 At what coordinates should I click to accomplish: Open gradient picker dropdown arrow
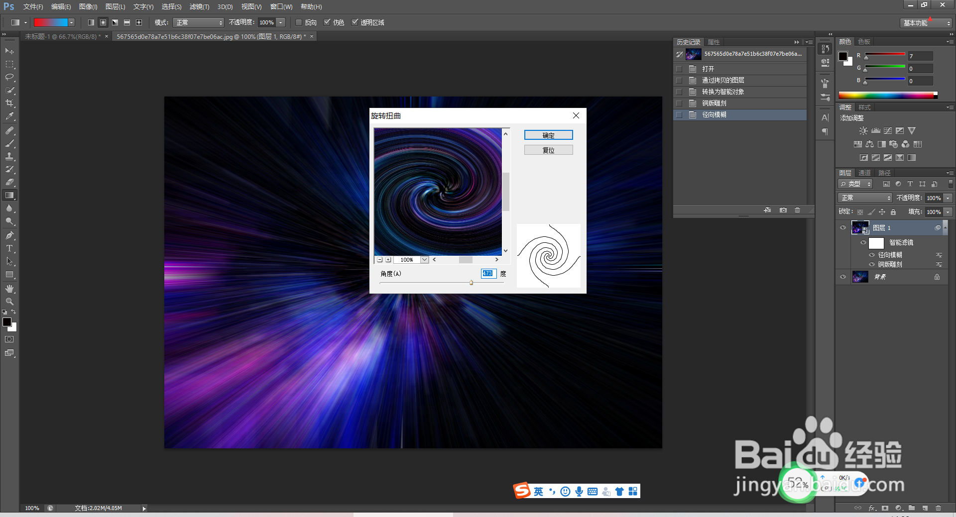click(72, 22)
